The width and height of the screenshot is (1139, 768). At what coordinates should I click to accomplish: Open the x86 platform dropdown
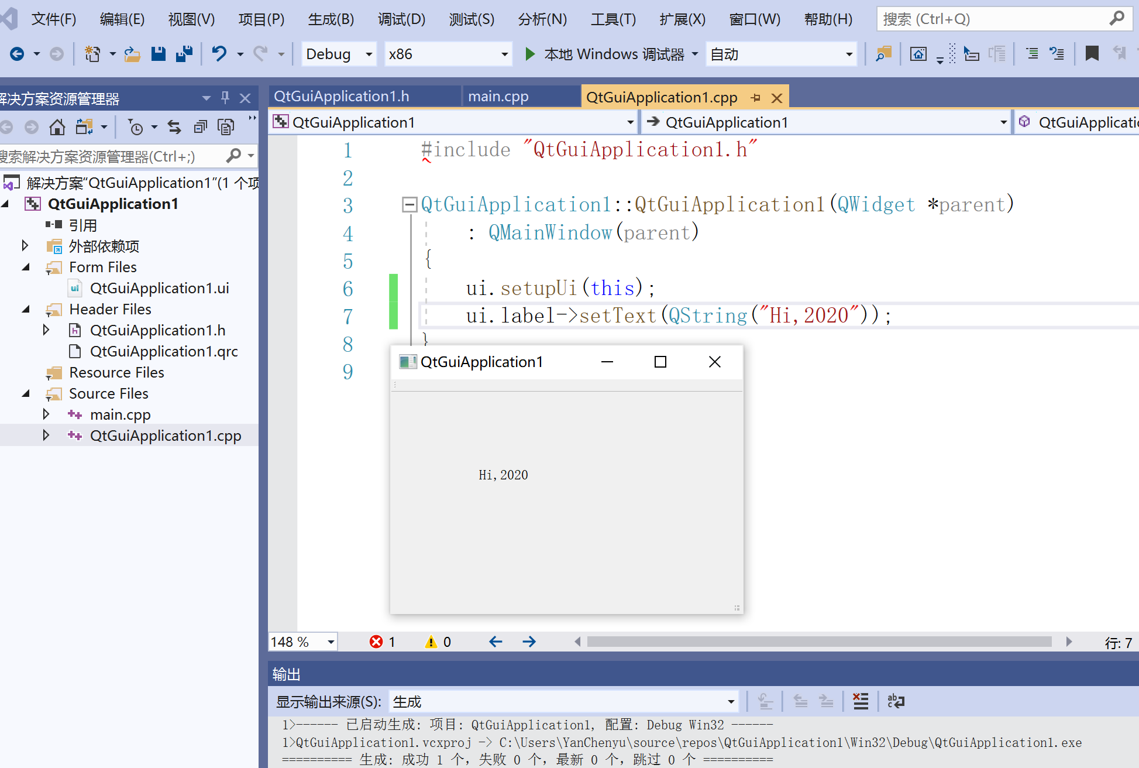(448, 54)
